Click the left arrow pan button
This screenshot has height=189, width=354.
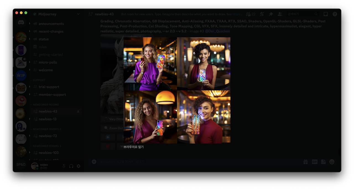108,137
